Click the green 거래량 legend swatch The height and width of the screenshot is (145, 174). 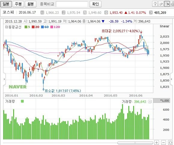coord(22,101)
